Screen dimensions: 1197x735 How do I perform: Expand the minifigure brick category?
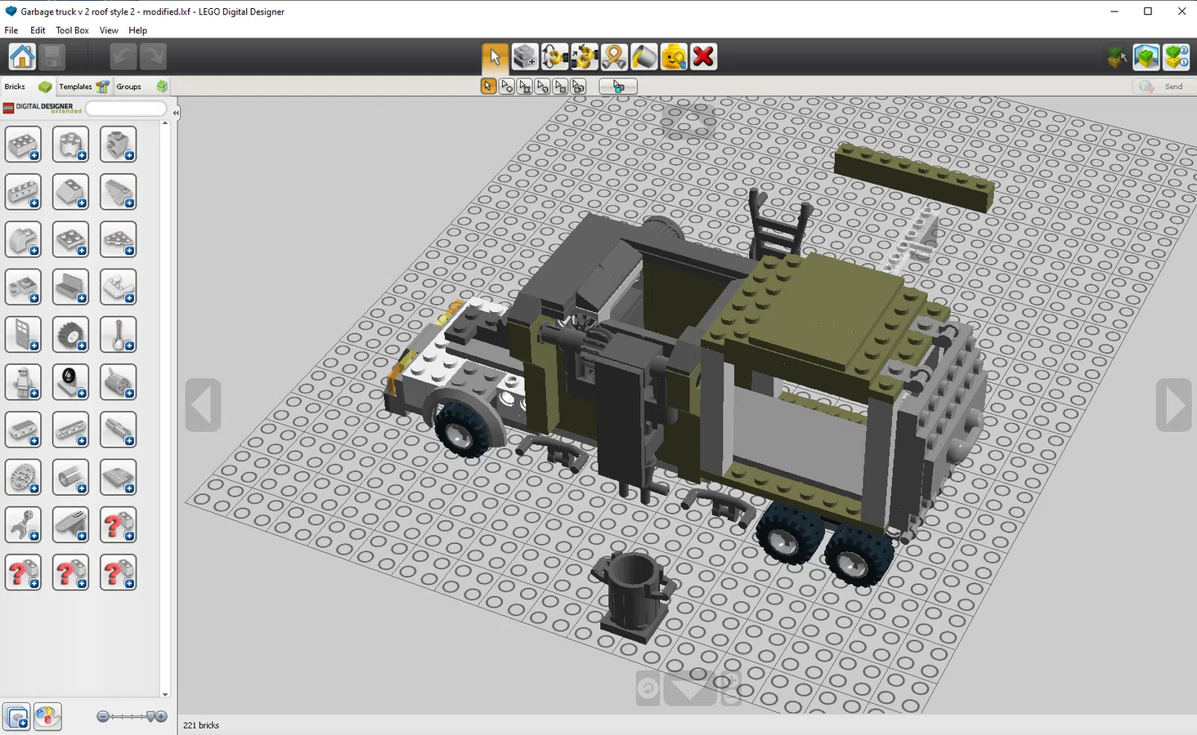click(23, 382)
